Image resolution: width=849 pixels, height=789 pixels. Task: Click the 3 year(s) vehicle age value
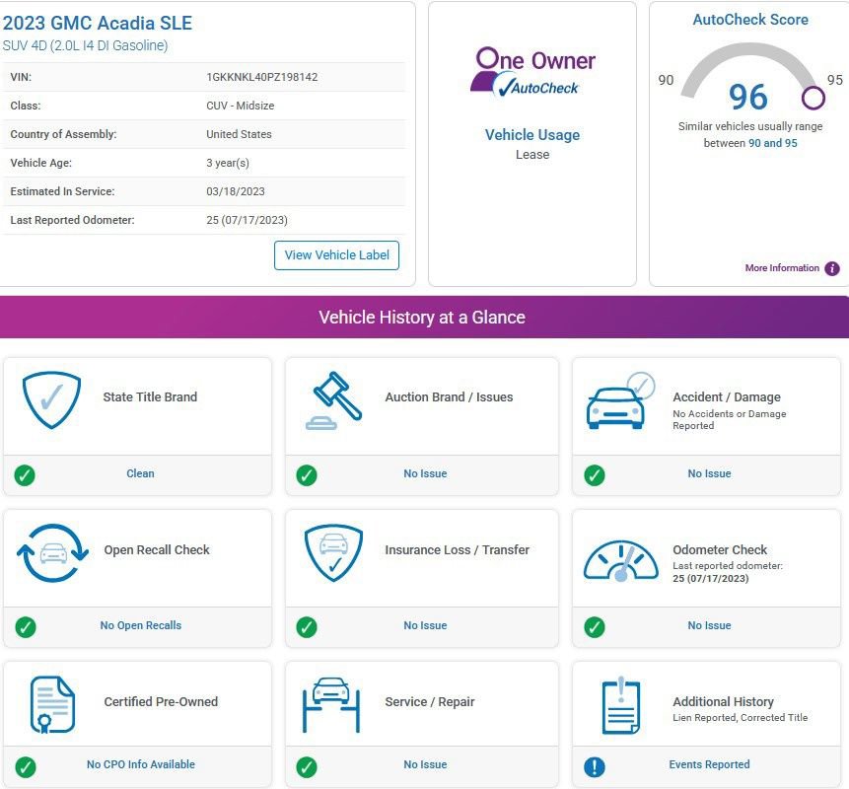tap(228, 163)
